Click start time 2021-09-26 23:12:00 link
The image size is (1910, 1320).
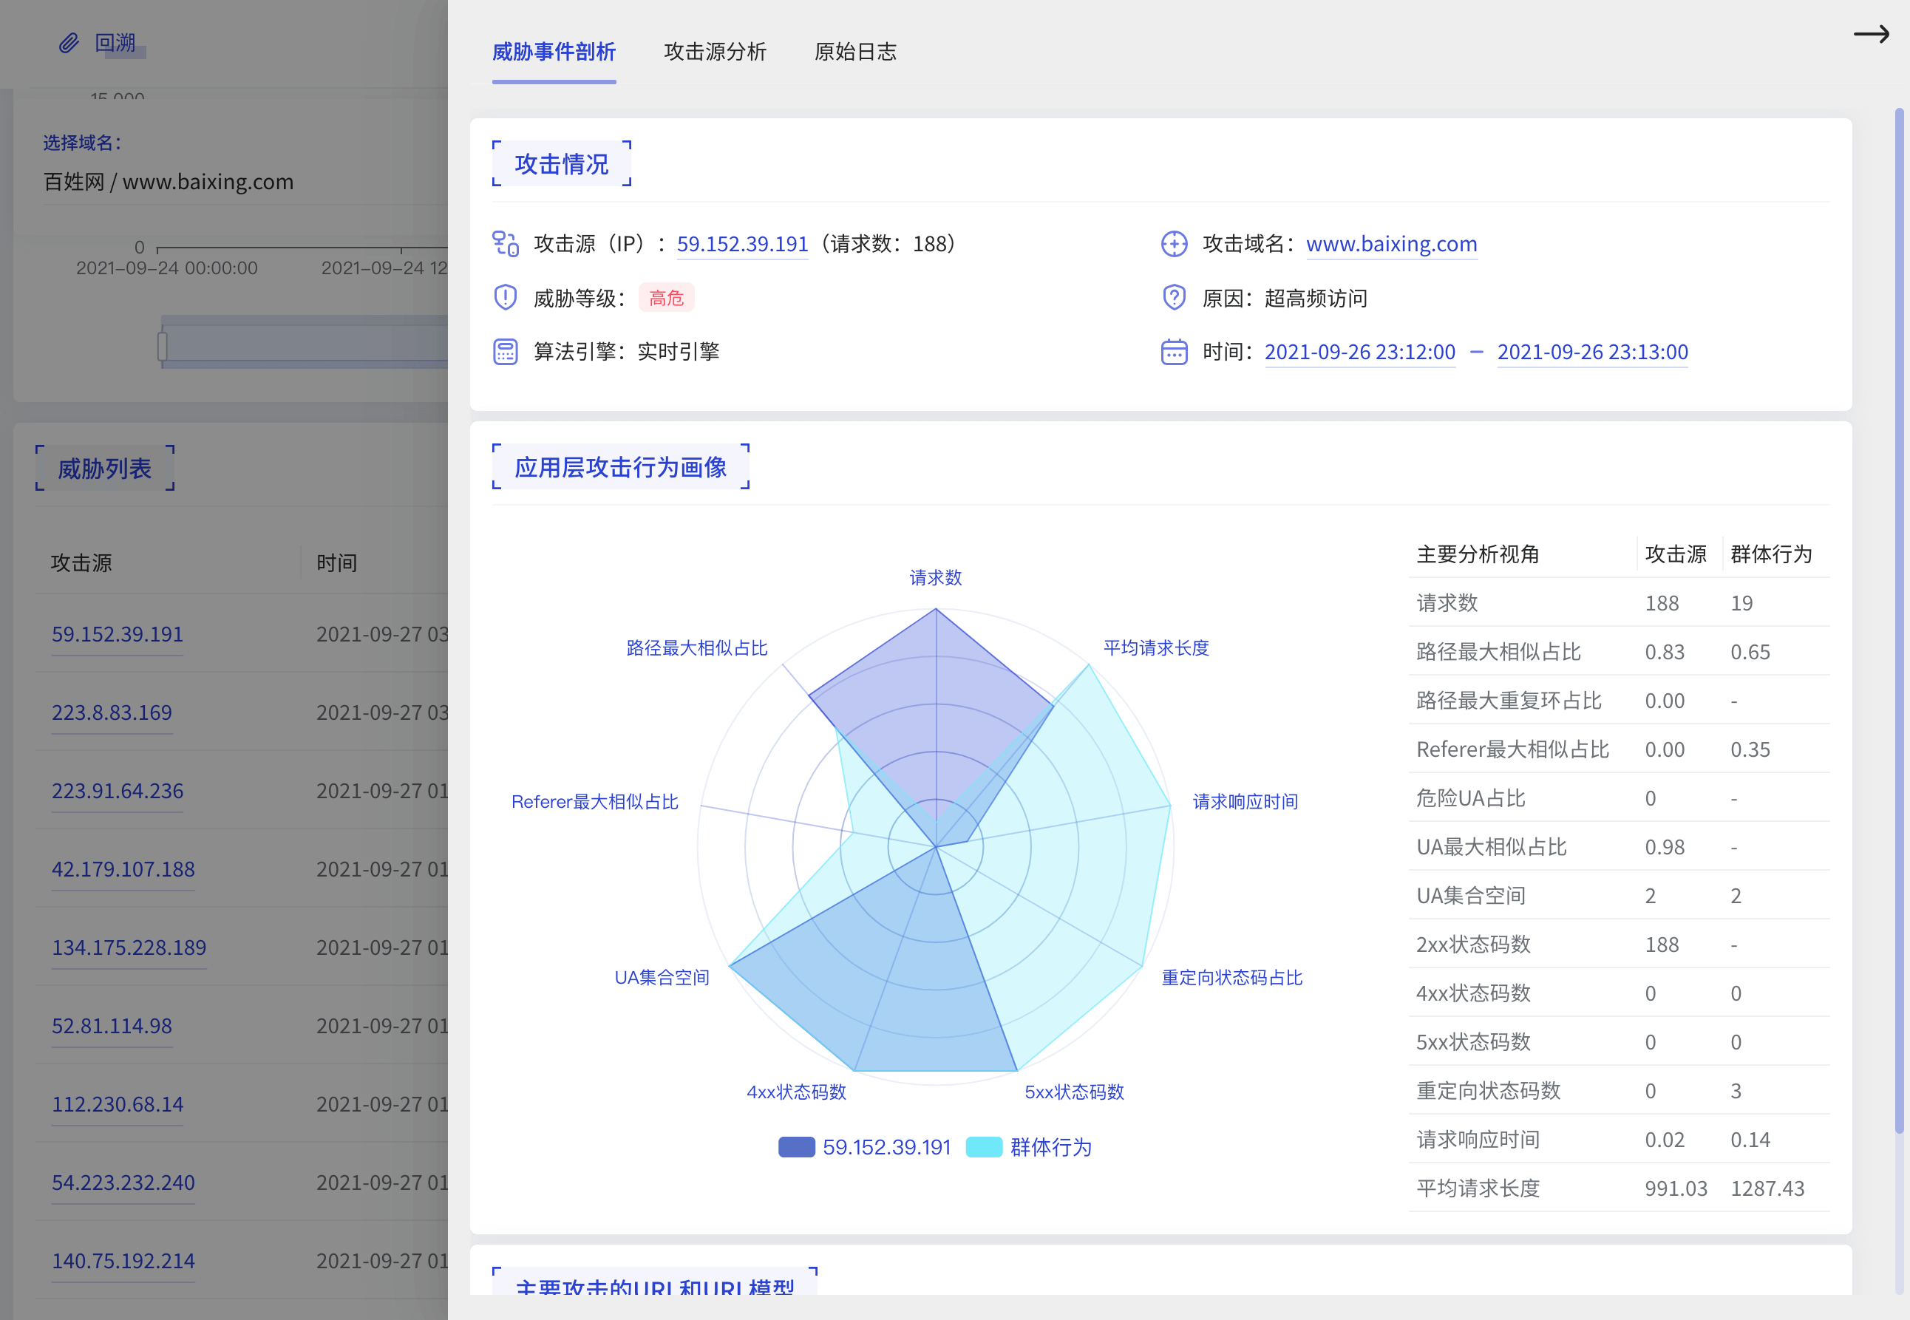pyautogui.click(x=1359, y=352)
